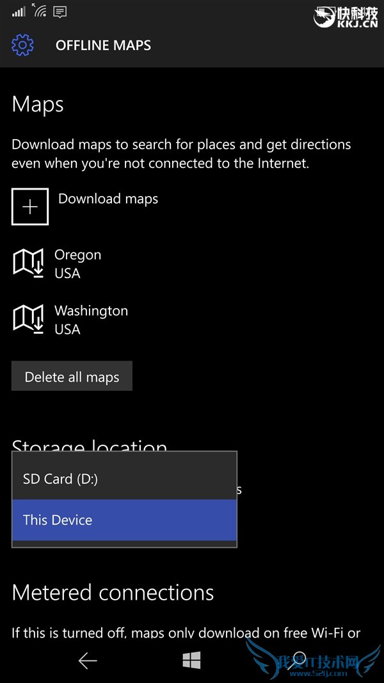Tap the back arrow in the navigation bar
This screenshot has width=384, height=683.
[x=87, y=661]
